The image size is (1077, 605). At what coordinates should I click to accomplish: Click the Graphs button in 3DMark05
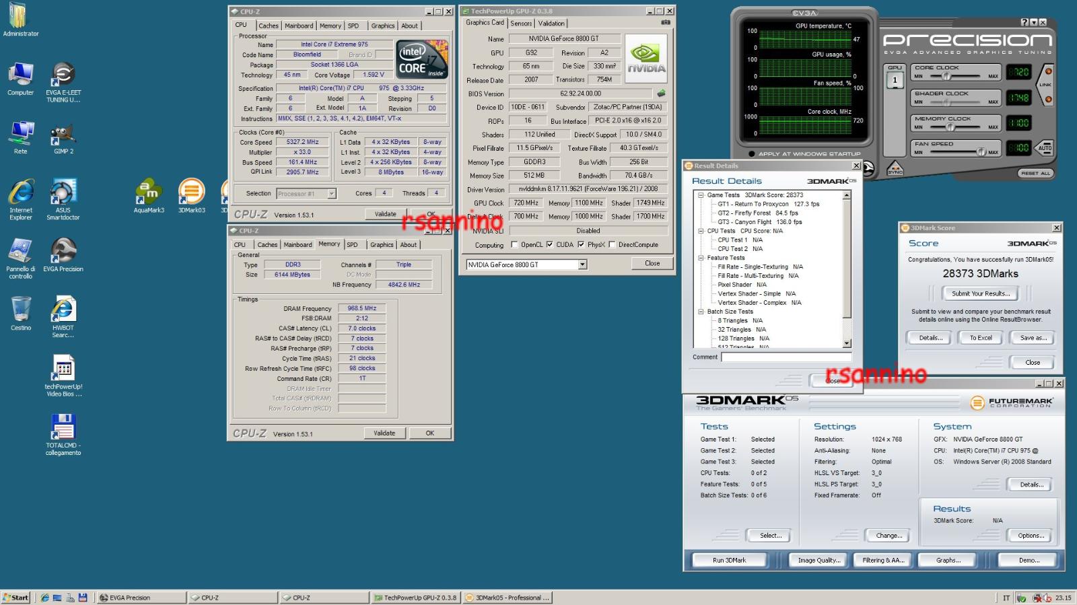pyautogui.click(x=948, y=560)
